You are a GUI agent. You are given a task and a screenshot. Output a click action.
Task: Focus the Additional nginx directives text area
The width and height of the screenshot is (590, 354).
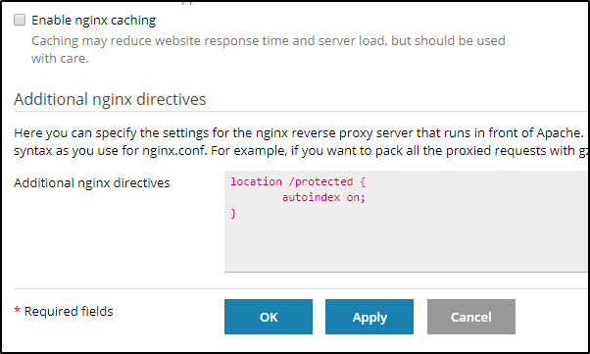(x=407, y=221)
